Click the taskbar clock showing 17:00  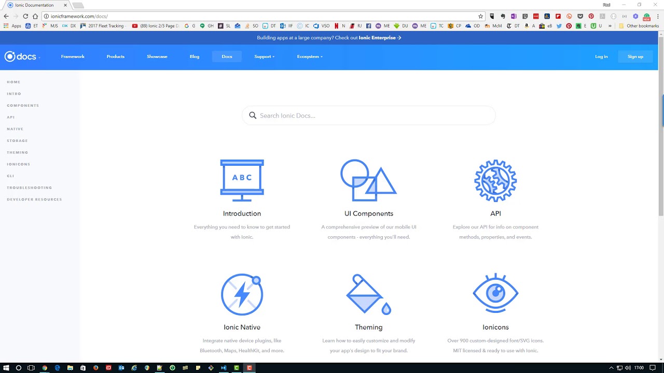coord(639,368)
